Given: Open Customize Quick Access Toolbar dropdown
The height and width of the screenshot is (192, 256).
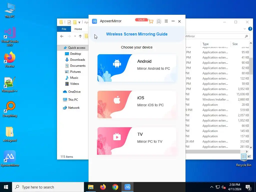Looking at the screenshot, I should pos(79,22).
